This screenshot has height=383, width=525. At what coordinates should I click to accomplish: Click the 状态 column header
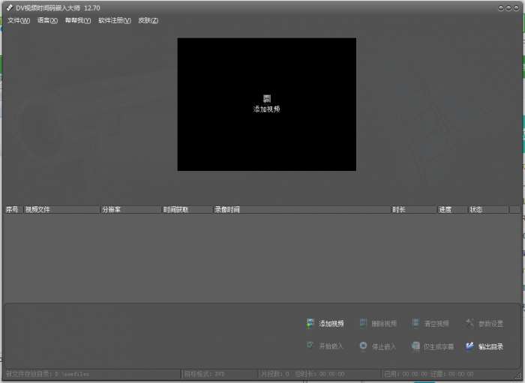pos(487,209)
